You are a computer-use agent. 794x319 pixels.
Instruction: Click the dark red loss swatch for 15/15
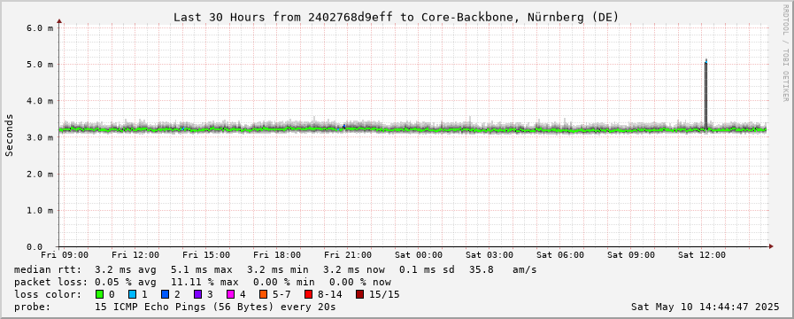coord(359,294)
